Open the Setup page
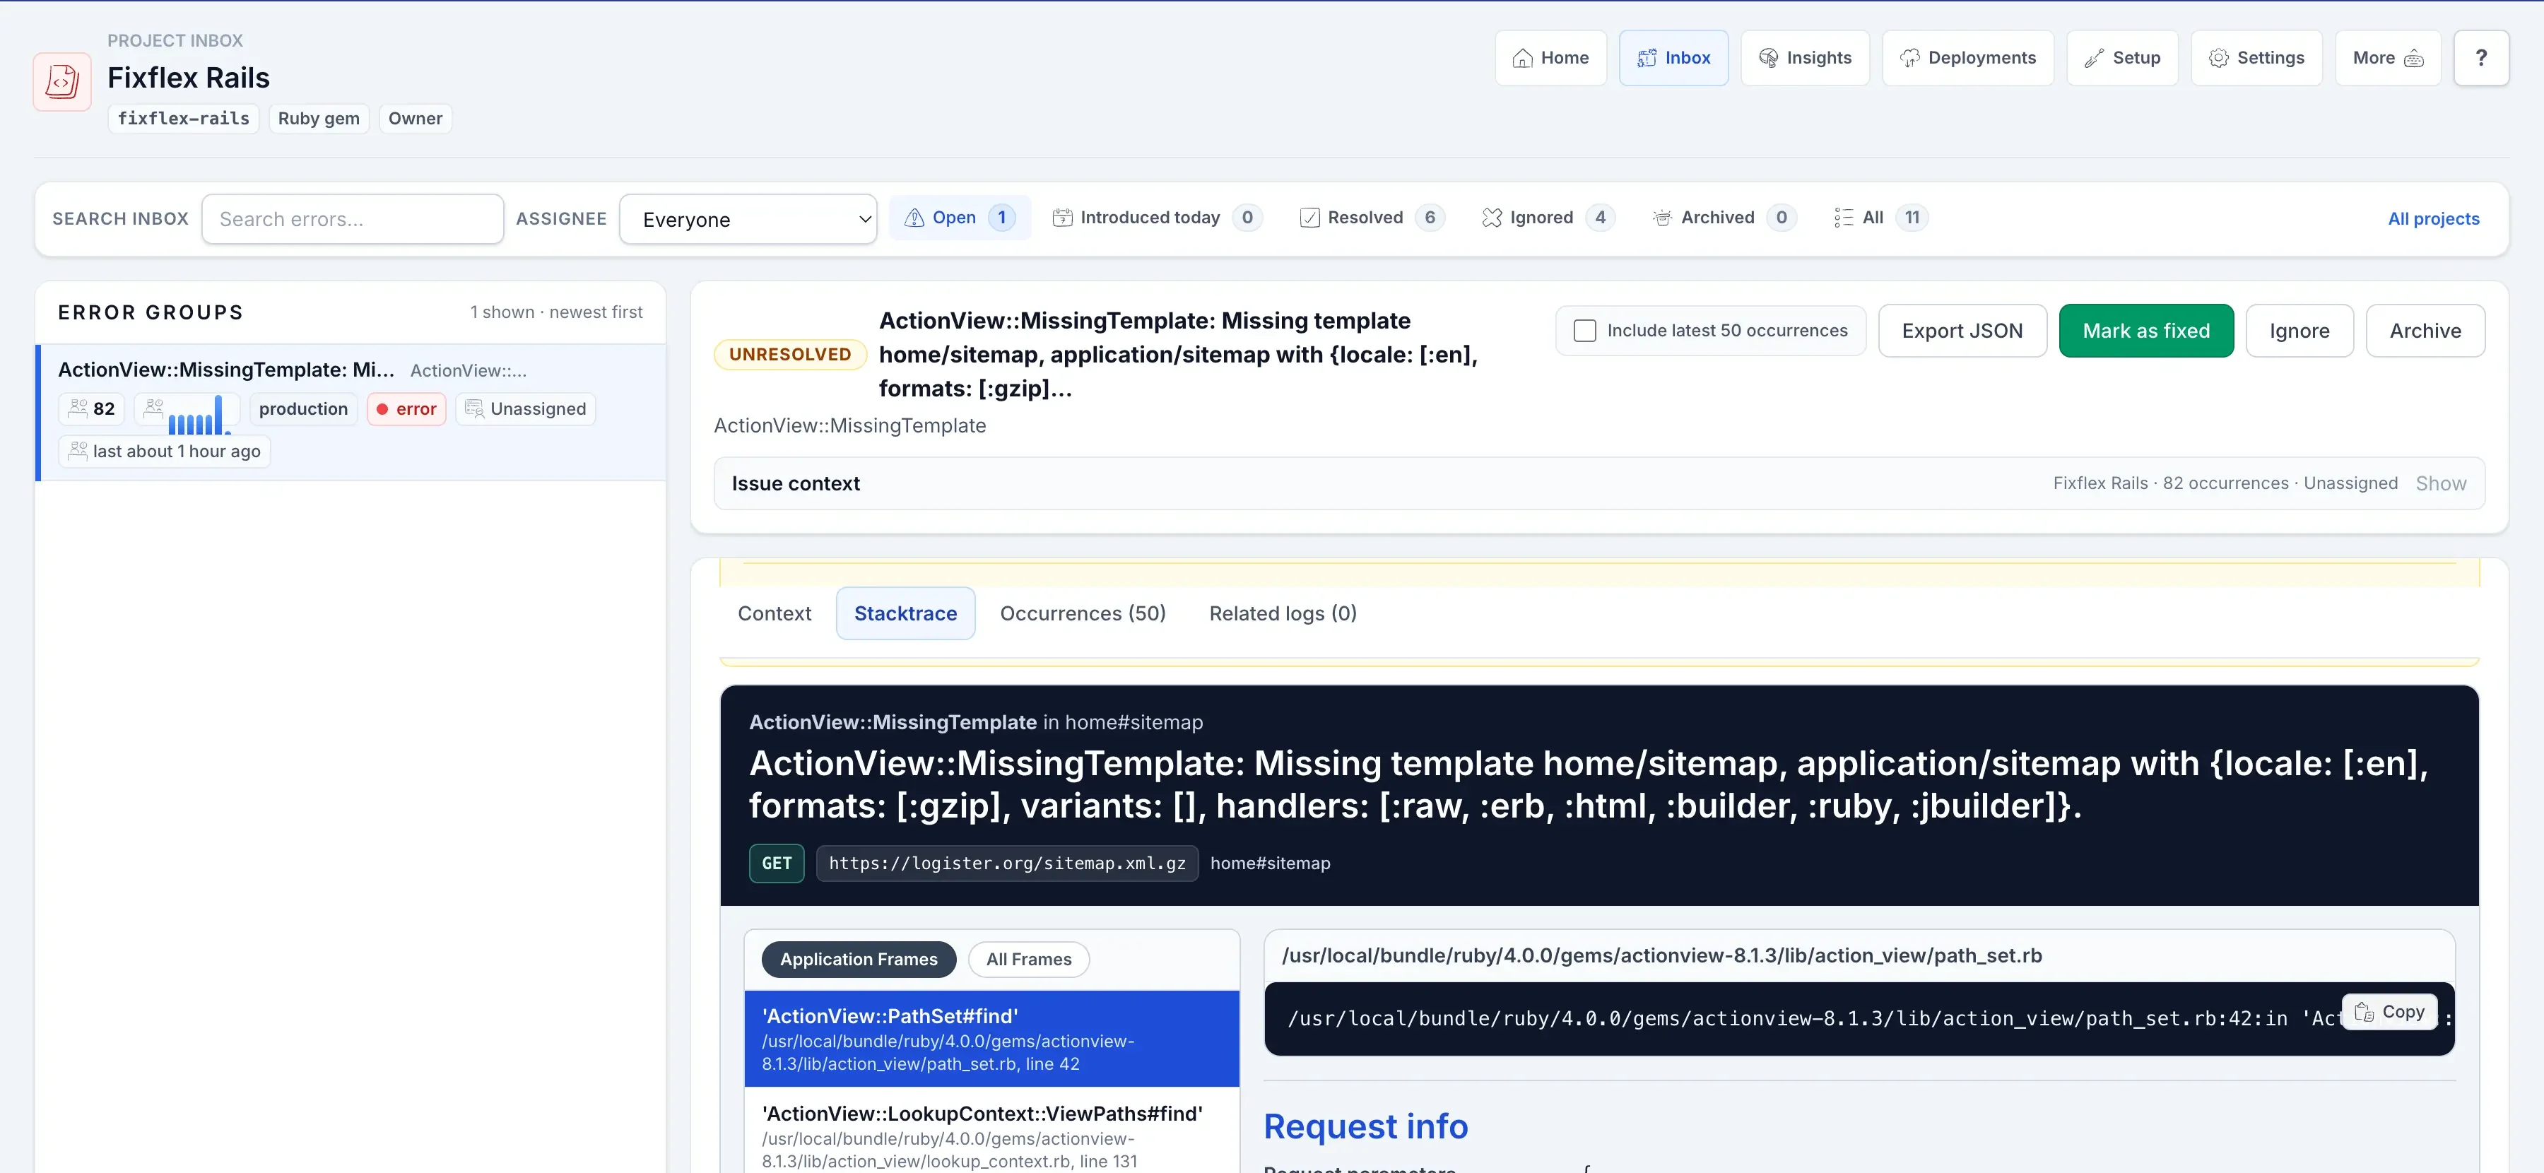Screen dimensions: 2544x1173 tap(2122, 57)
